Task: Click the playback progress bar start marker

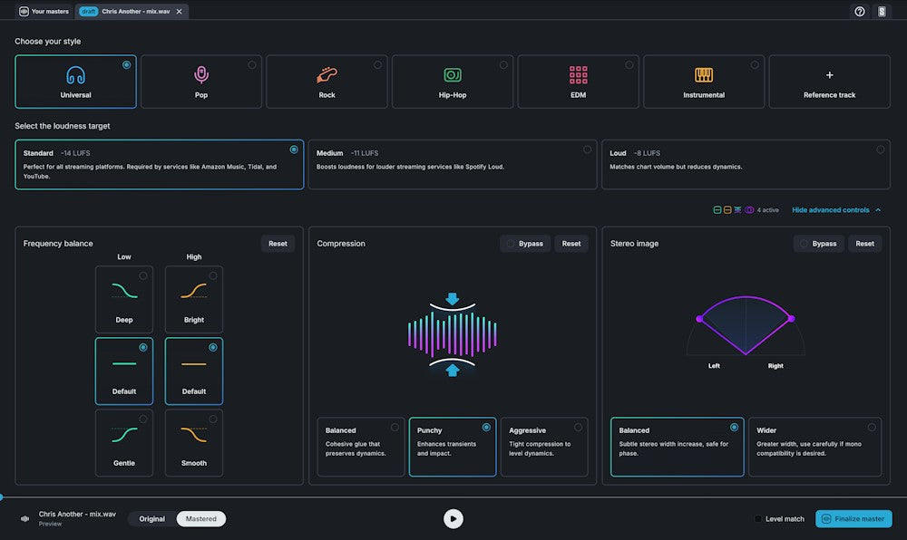Action: [x=1, y=497]
